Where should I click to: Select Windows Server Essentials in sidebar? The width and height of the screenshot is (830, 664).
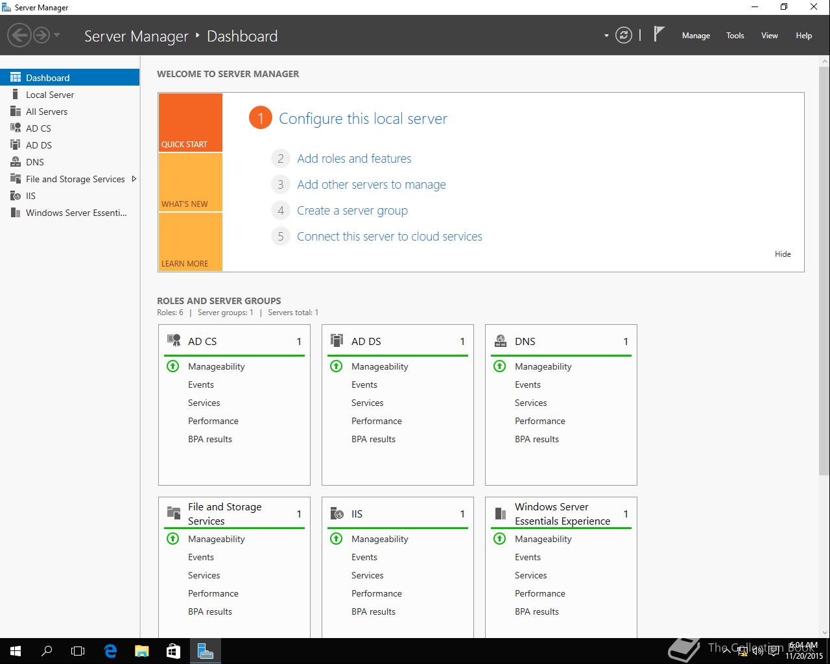pos(70,213)
